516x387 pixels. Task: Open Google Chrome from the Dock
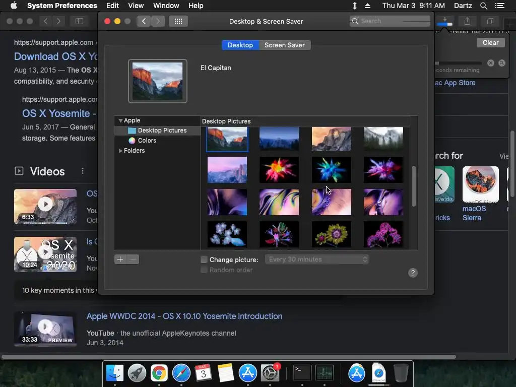[x=159, y=373]
